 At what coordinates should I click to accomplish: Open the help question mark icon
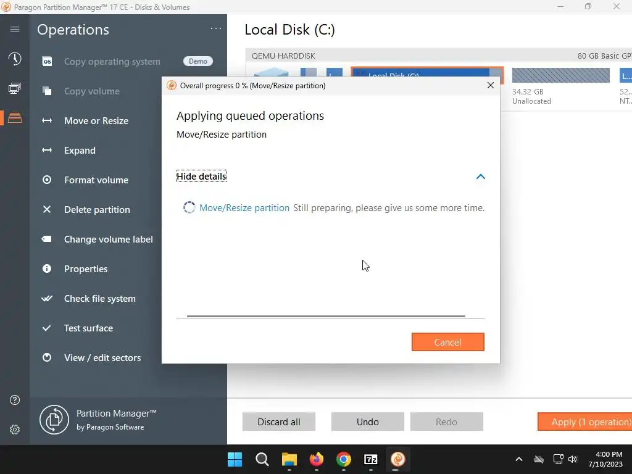pyautogui.click(x=15, y=400)
